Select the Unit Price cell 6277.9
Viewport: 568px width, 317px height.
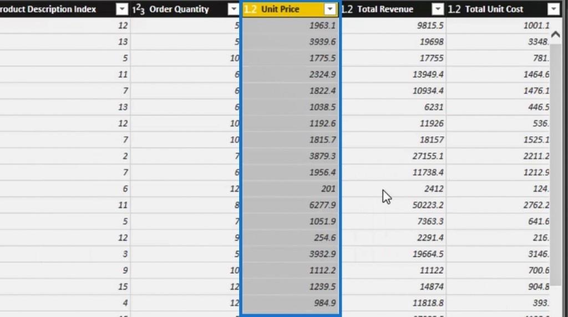pyautogui.click(x=290, y=205)
